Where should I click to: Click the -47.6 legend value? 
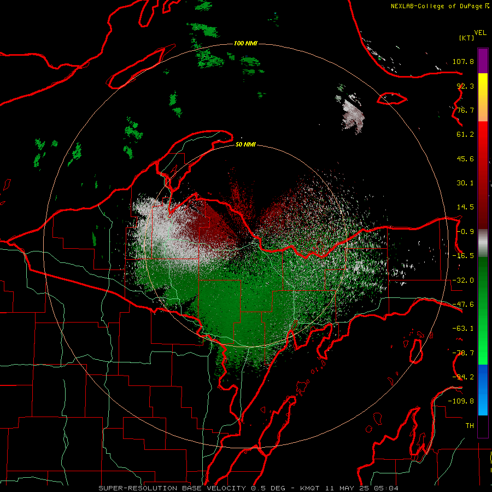click(x=463, y=304)
